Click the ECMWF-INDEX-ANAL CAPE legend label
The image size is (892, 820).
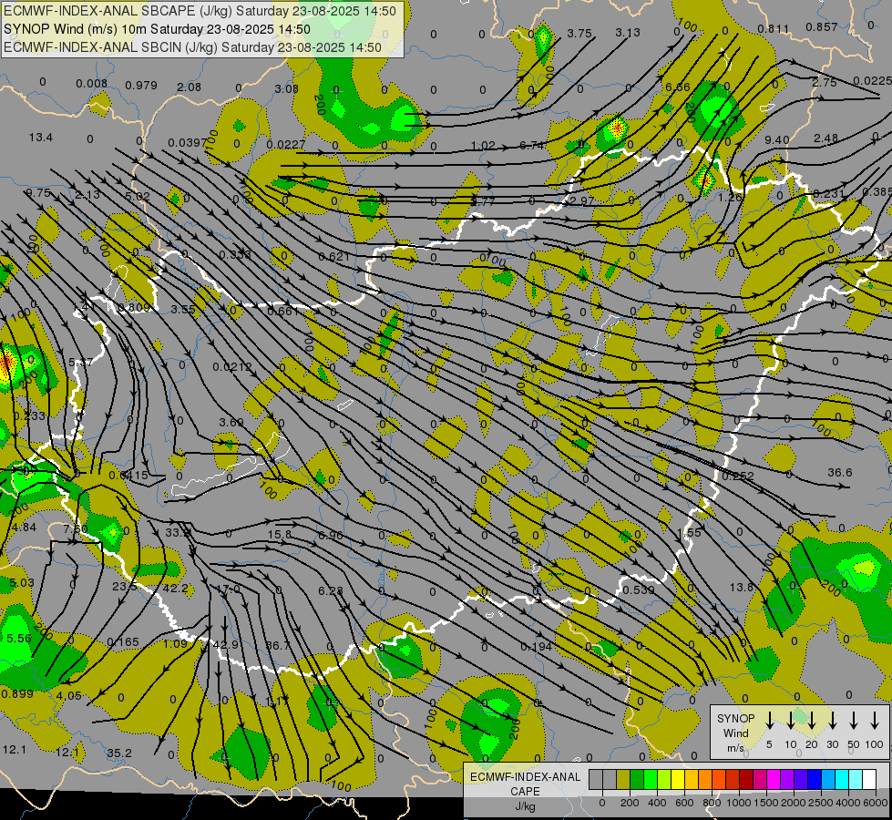click(525, 784)
